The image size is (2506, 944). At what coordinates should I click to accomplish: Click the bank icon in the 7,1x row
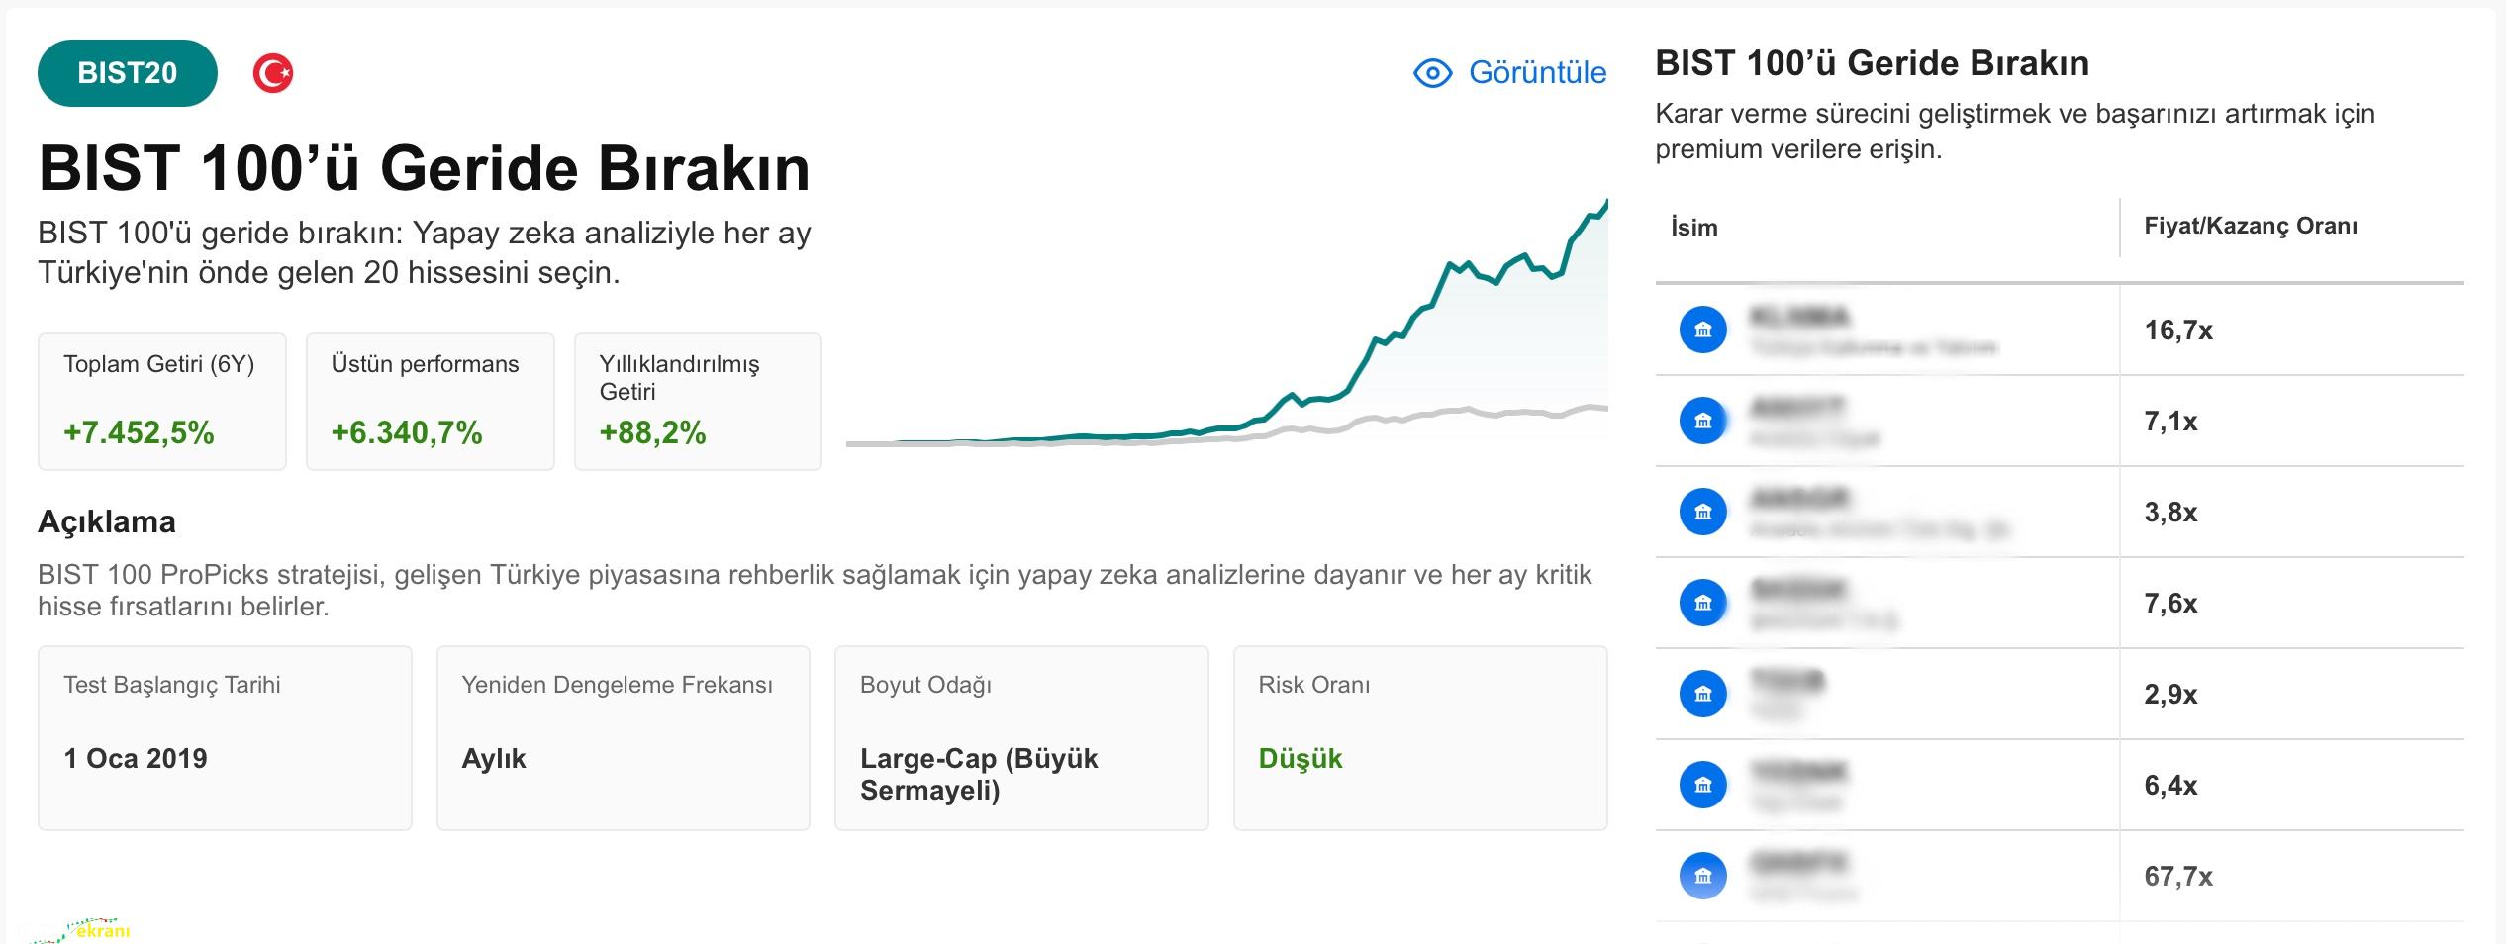point(1702,422)
